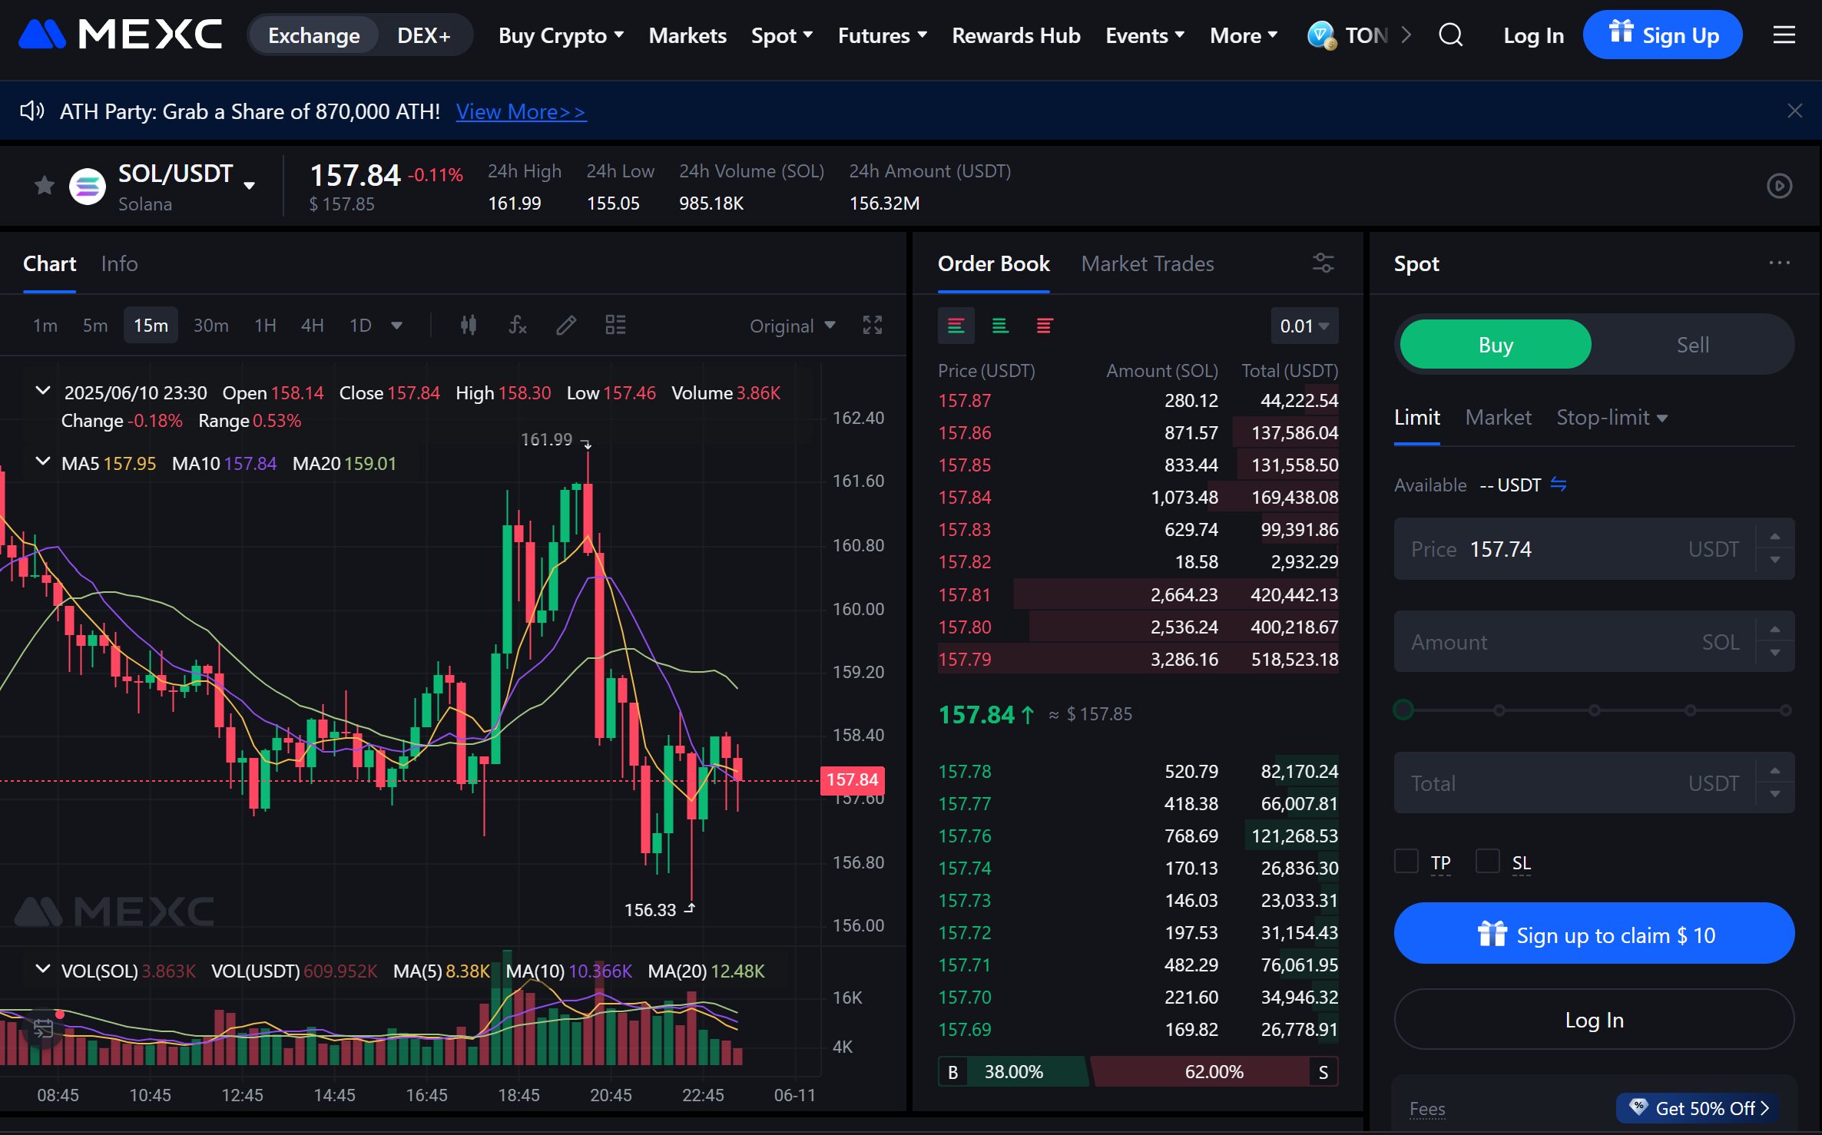Switch to the Market Trades tab

coord(1148,263)
